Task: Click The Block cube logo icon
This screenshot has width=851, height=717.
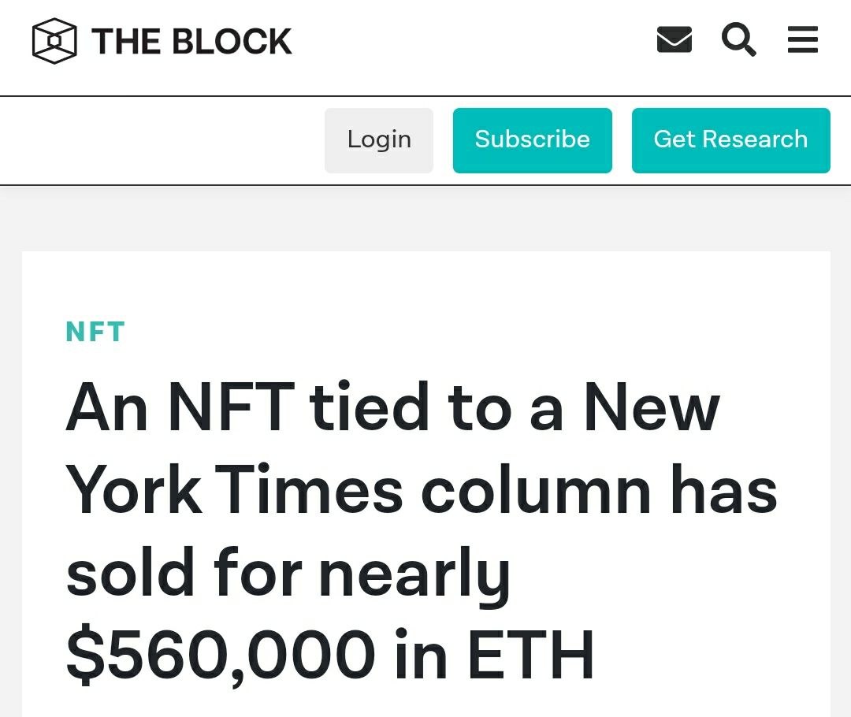Action: tap(54, 41)
